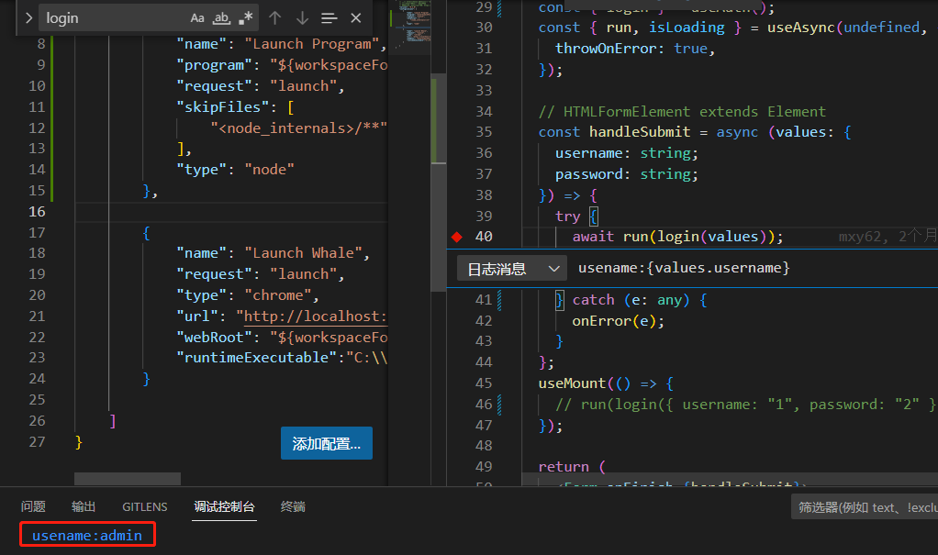Click the 添加配置... button
Viewport: 938px width, 555px height.
pyautogui.click(x=327, y=443)
